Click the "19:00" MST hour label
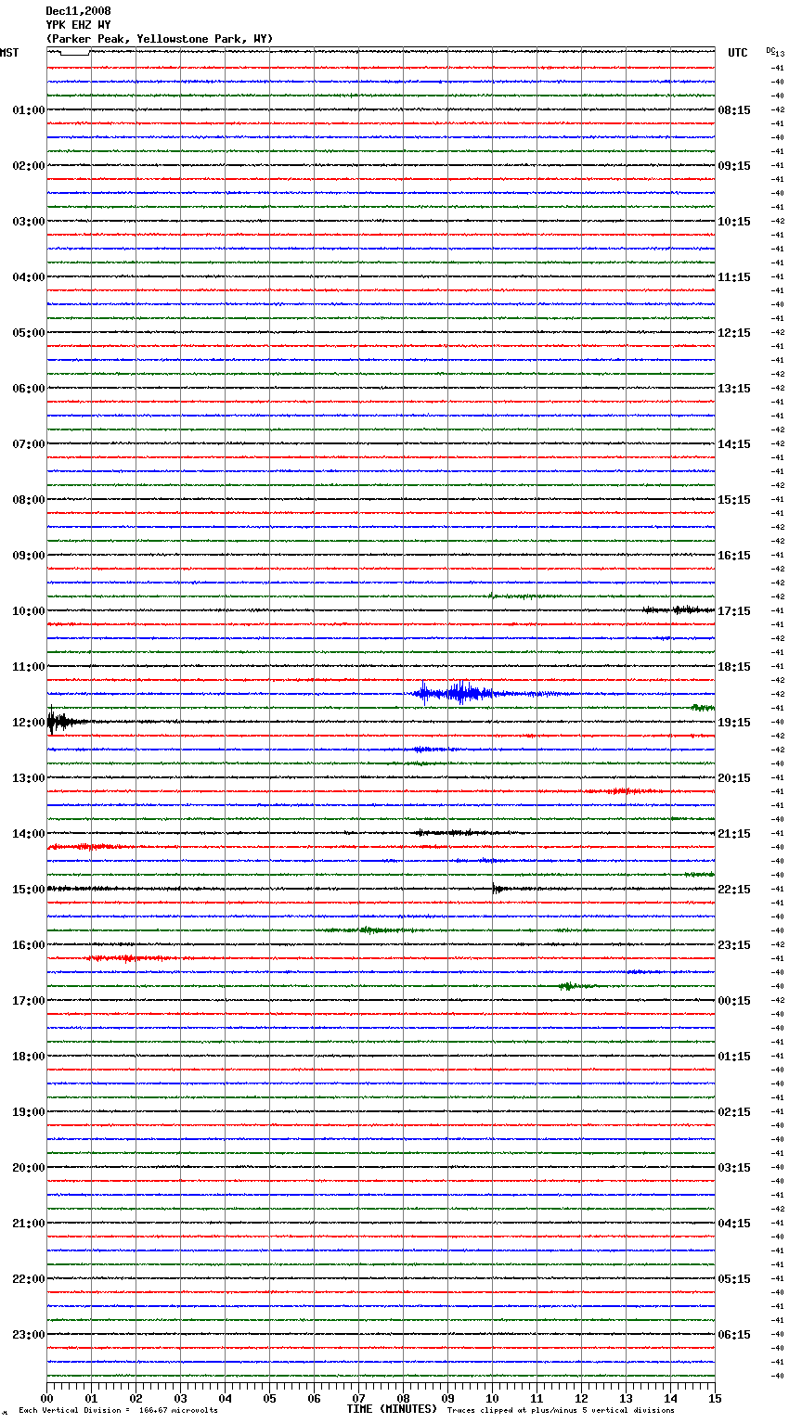Viewport: 789px width, 1423px height. click(29, 1112)
